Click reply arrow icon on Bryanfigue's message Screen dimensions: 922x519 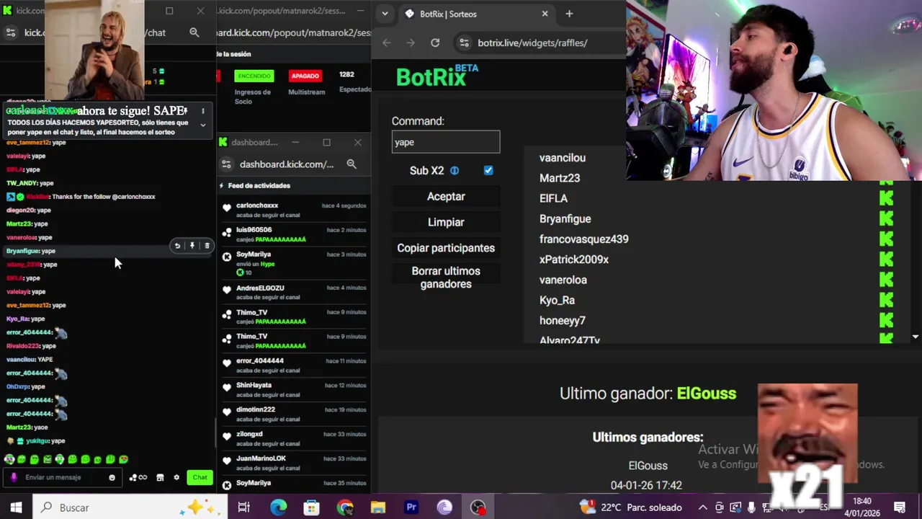pos(177,246)
